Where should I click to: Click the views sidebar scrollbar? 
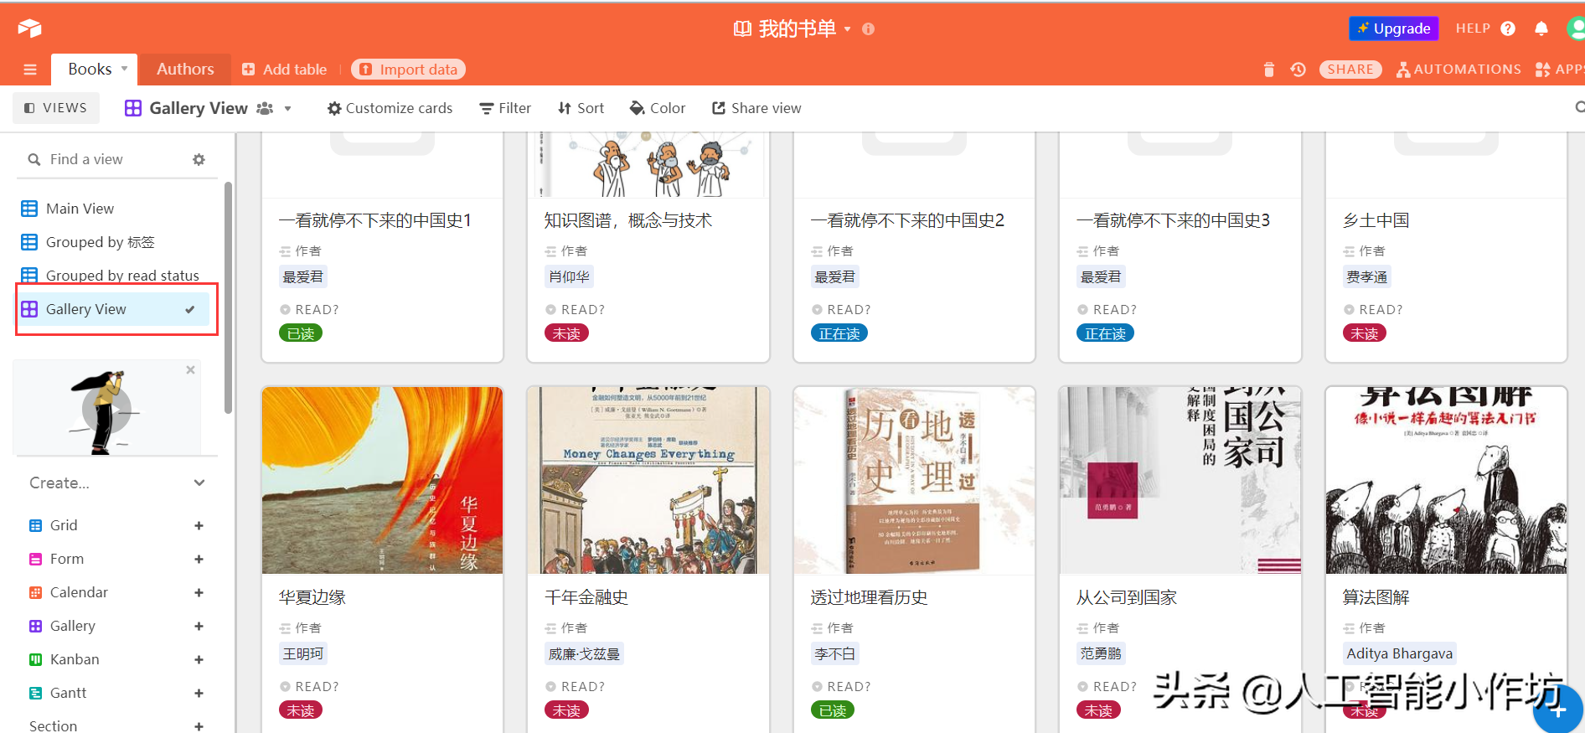pos(228,297)
